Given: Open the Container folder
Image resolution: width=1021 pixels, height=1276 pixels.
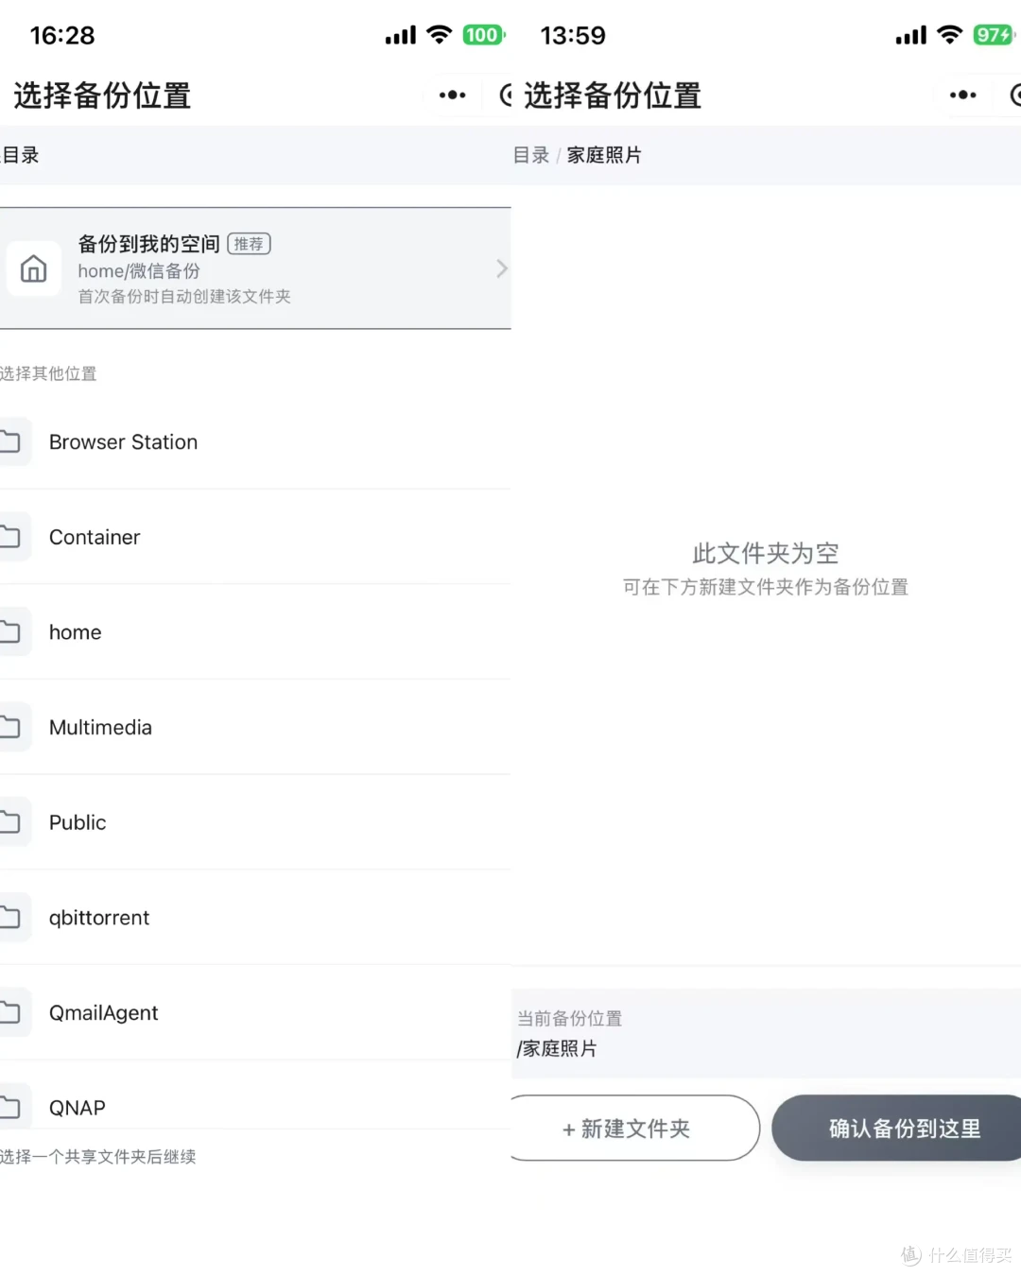Looking at the screenshot, I should point(255,537).
